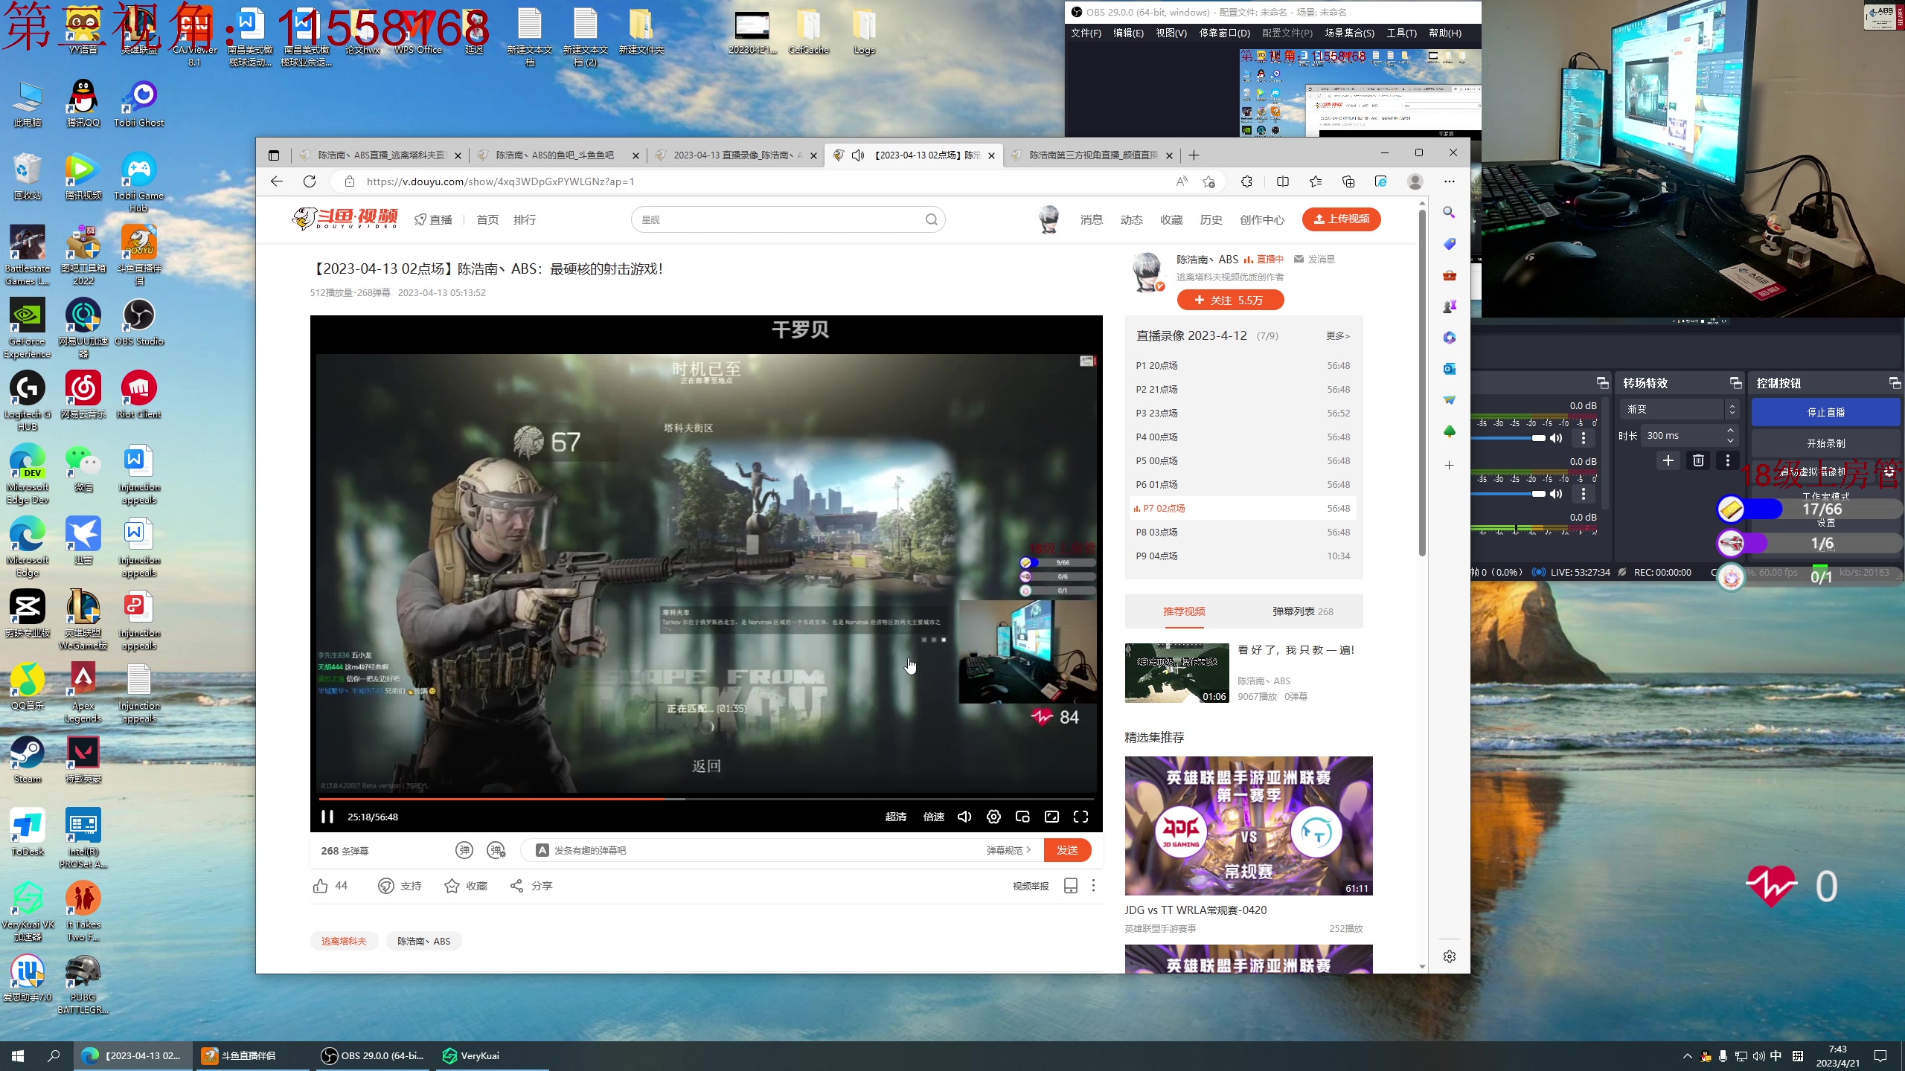Enter fullscreen video mode
Viewport: 1905px width, 1071px height.
point(1080,817)
